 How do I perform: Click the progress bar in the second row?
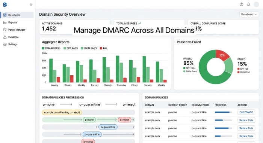[223, 120]
